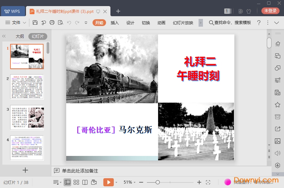This screenshot has width=284, height=188.
Task: Click the status bar icon left of Play
Action: (x=94, y=182)
